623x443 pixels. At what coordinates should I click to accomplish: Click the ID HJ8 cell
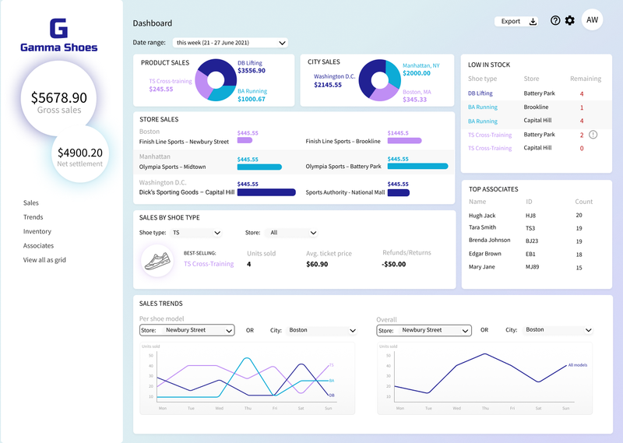pos(530,216)
